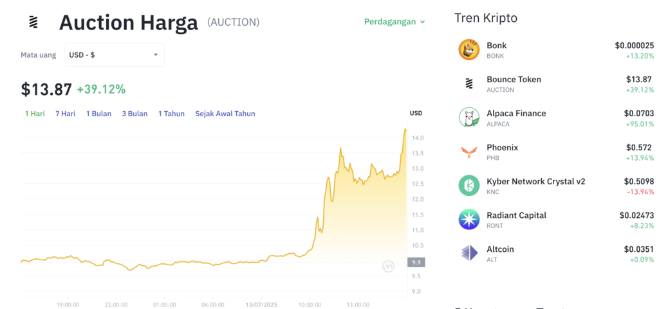659x309 pixels.
Task: Select the 1 Tahun chart range
Action: 171,114
